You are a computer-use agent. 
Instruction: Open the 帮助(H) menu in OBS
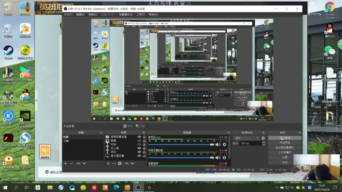pos(153,15)
